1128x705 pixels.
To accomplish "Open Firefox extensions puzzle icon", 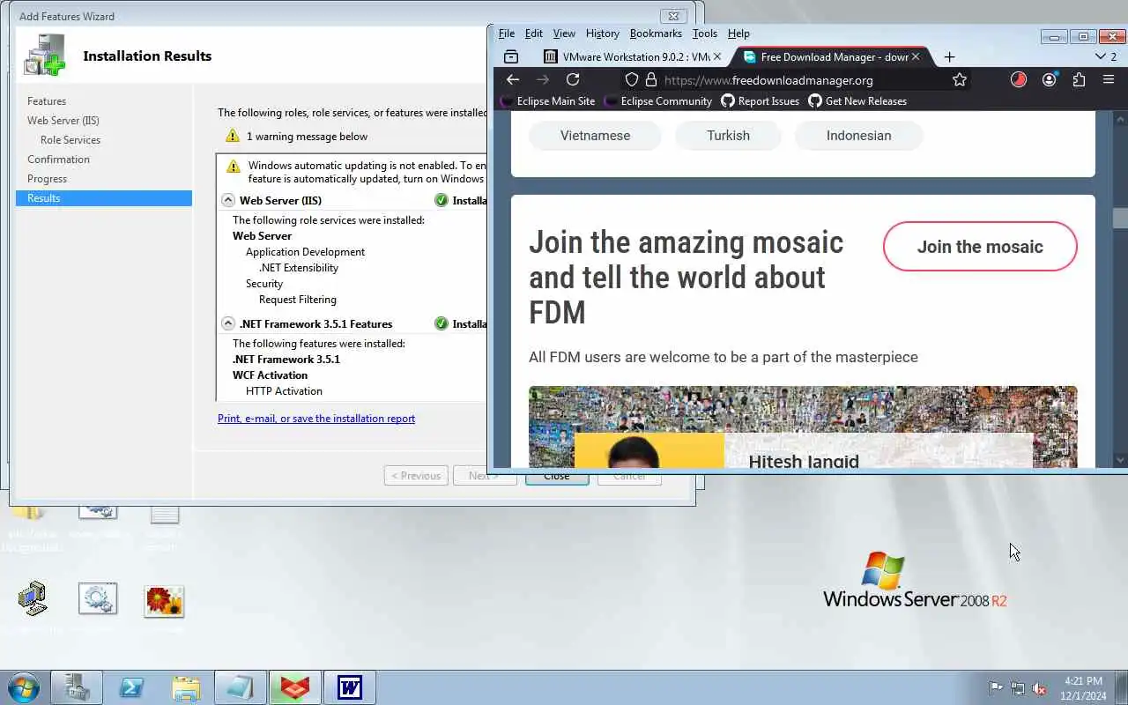I will (1079, 79).
